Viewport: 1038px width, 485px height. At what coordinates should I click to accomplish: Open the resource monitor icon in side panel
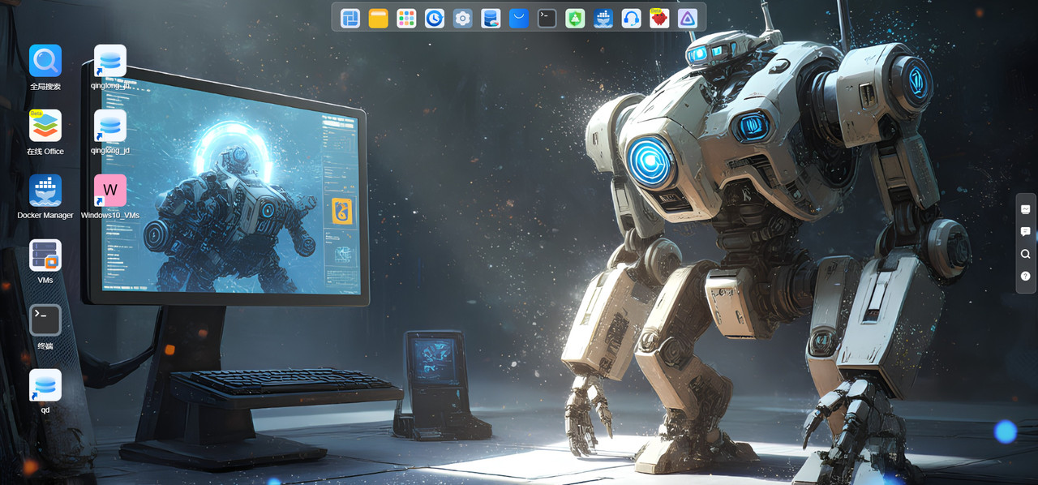1026,209
